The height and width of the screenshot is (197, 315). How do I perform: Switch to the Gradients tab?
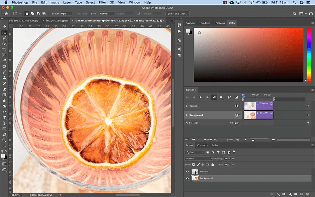(x=206, y=23)
